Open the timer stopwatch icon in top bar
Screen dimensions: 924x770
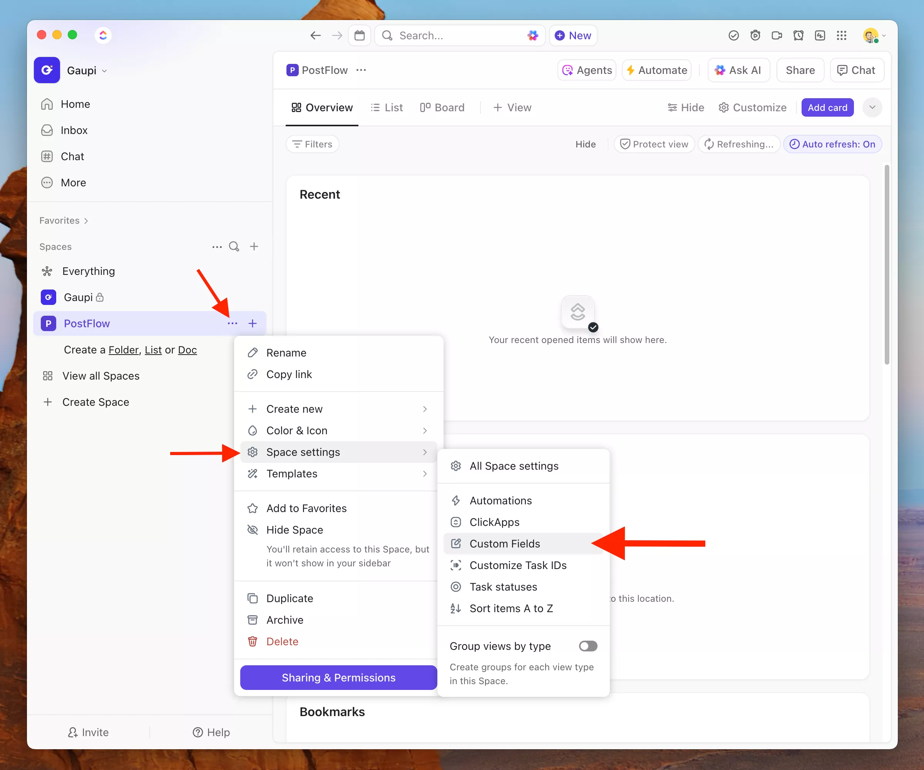click(x=755, y=35)
